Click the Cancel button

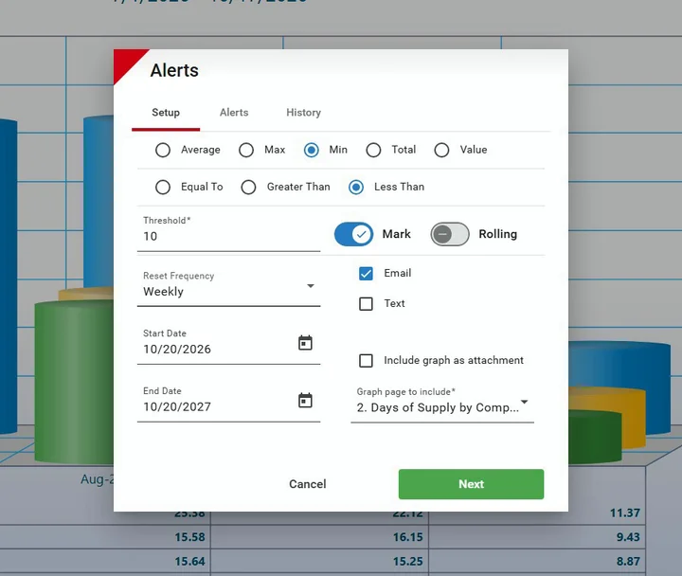click(308, 484)
